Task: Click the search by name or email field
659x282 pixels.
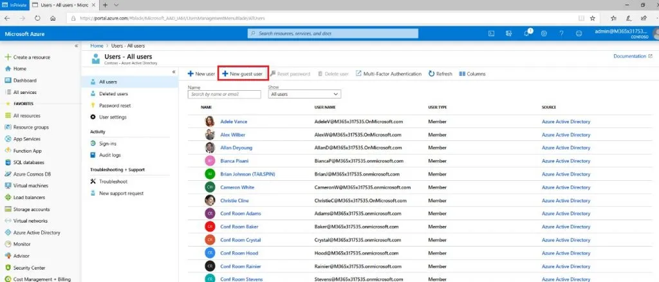Action: coord(225,94)
